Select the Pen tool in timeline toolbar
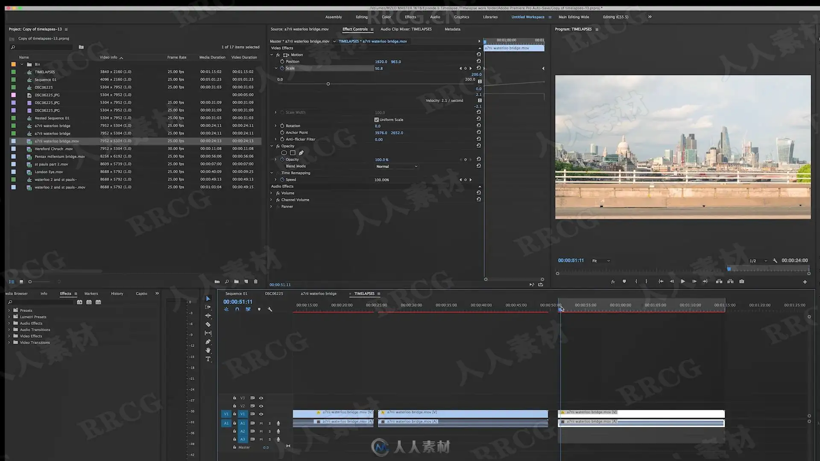Image resolution: width=820 pixels, height=461 pixels. 208,342
